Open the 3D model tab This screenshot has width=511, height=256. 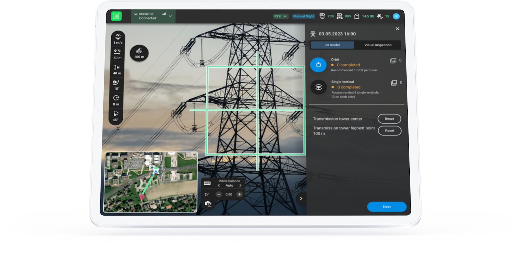(x=332, y=45)
